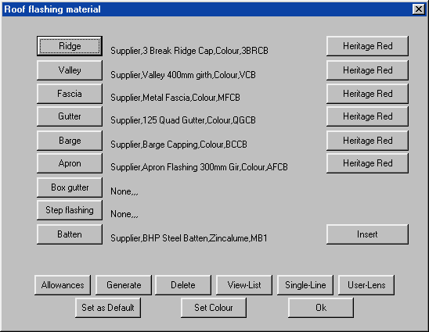Open the Apron flashing option
This screenshot has height=332, width=429.
70,163
